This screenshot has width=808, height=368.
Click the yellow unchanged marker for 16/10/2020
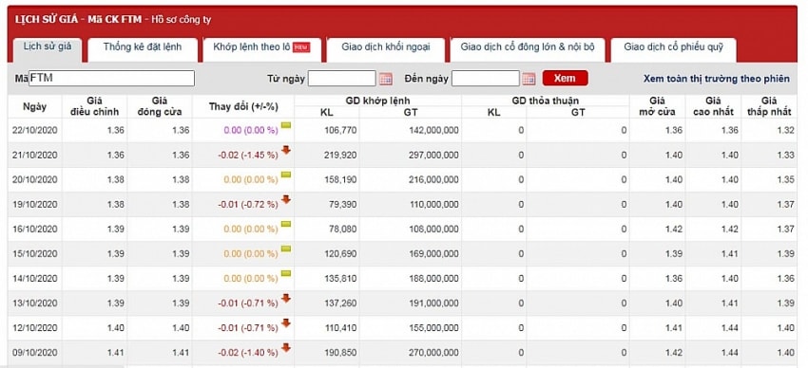[x=286, y=224]
